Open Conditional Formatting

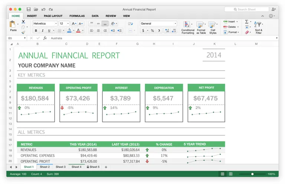point(188,28)
